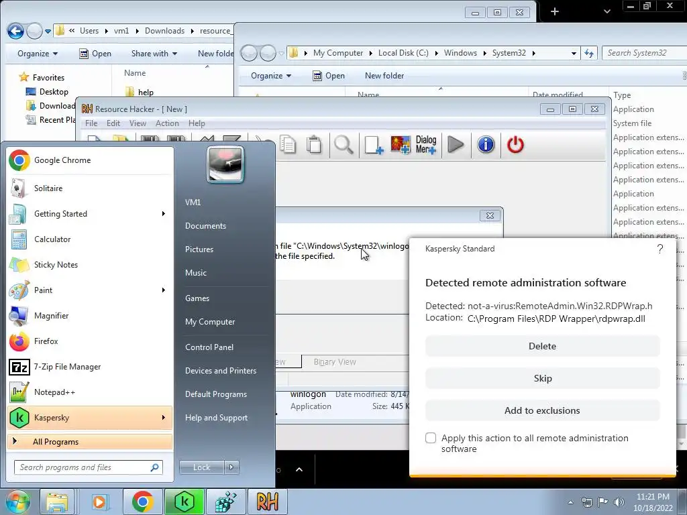Click Local Disk (C:) breadcrumb

[x=403, y=53]
